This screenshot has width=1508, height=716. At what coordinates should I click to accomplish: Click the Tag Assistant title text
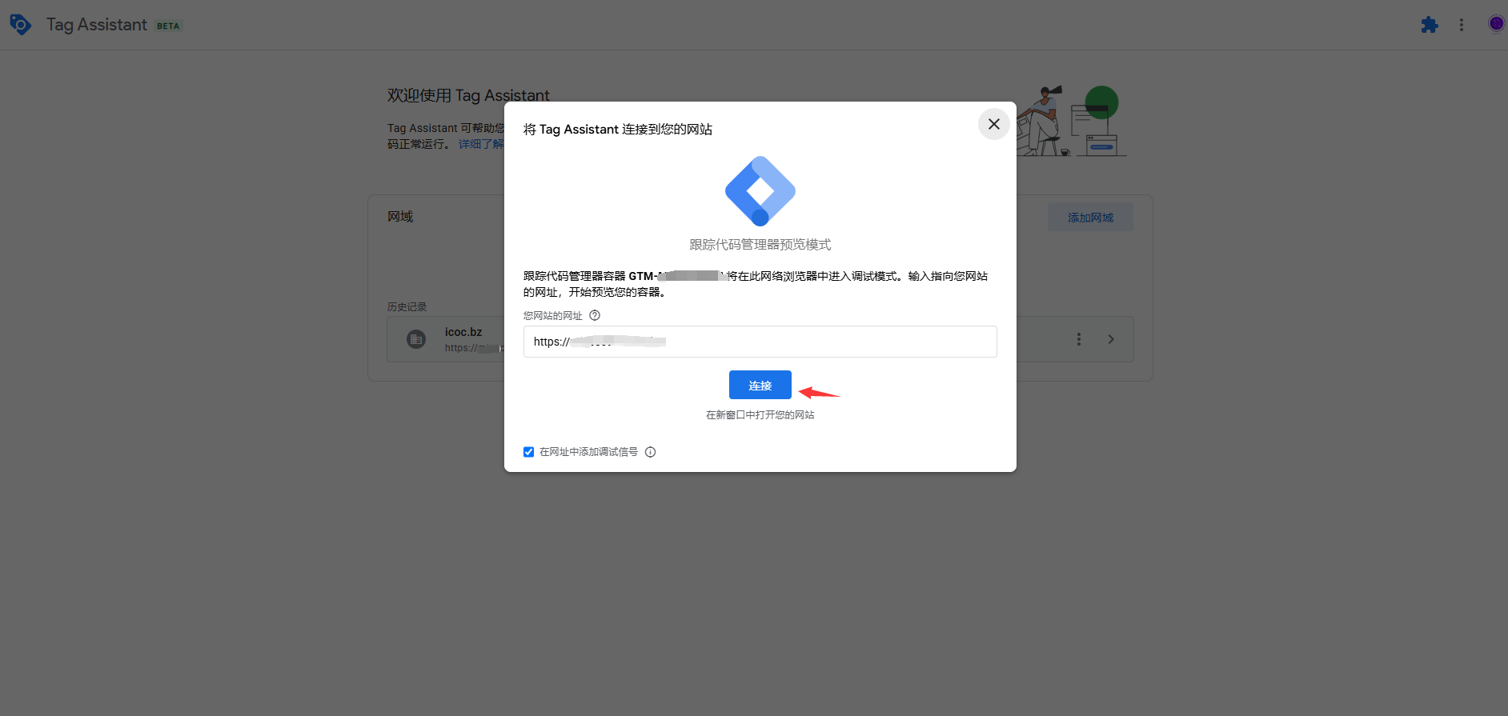click(97, 25)
